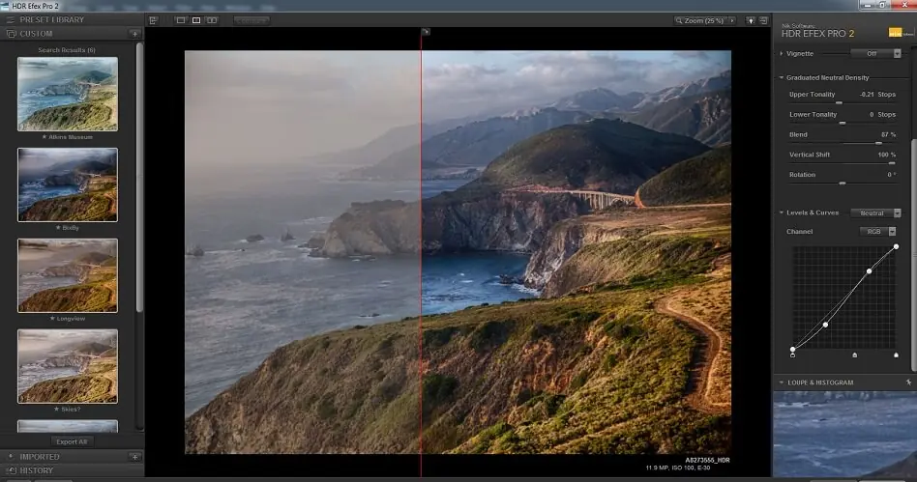Click the HISTORY clock icon
This screenshot has width=917, height=482.
[x=11, y=470]
